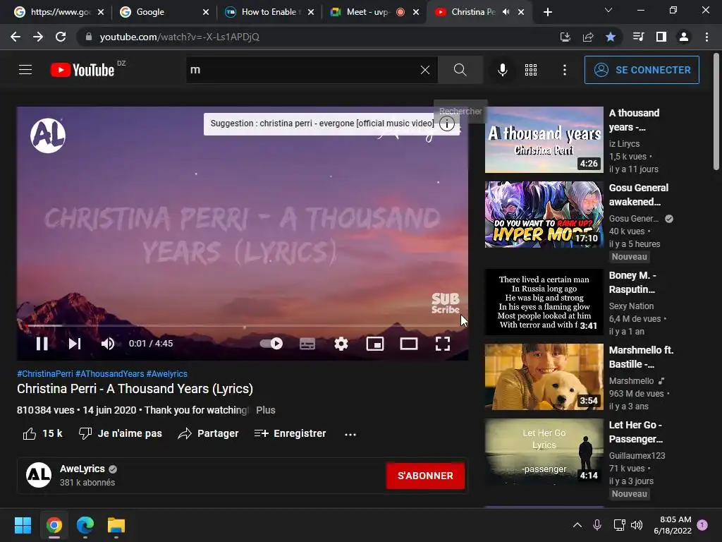Open the tab search dropdown chevron
Screen dimensions: 722x542
click(x=608, y=10)
